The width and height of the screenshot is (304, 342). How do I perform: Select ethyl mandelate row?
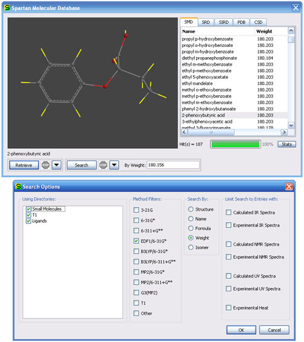coord(234,83)
